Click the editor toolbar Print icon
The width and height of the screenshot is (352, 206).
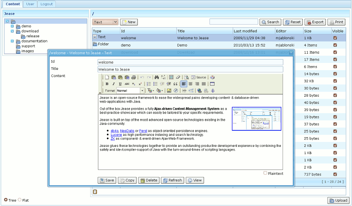[x=134, y=77]
